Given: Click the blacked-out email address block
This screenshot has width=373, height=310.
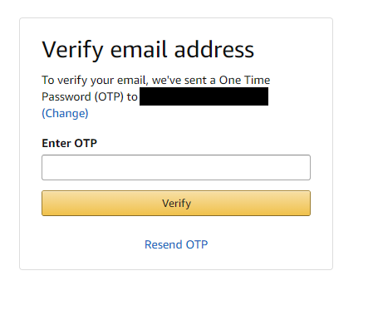Looking at the screenshot, I should (204, 96).
